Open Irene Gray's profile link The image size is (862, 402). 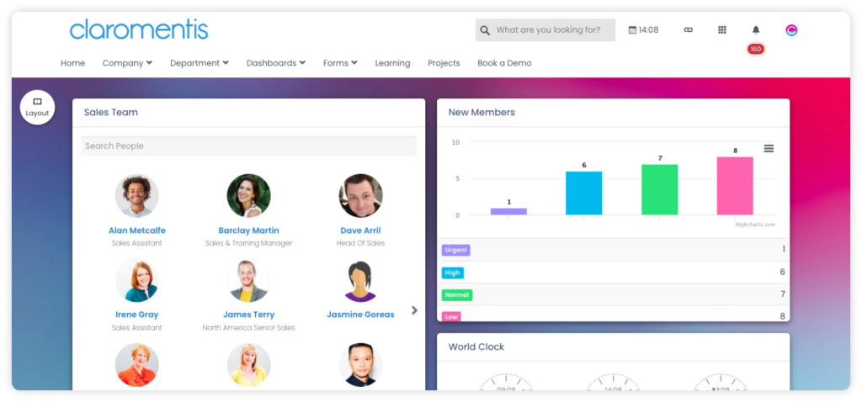tap(137, 315)
